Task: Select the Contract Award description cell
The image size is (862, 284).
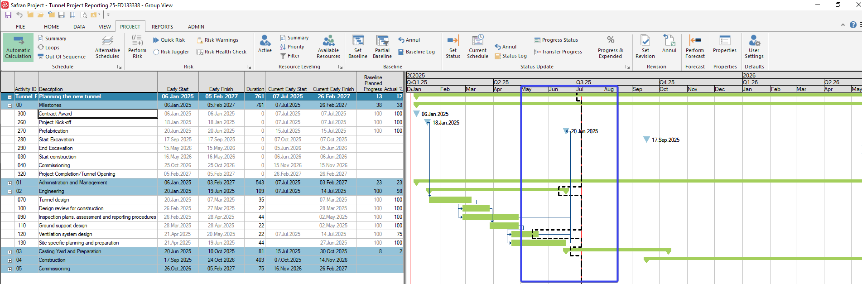Action: [x=98, y=114]
